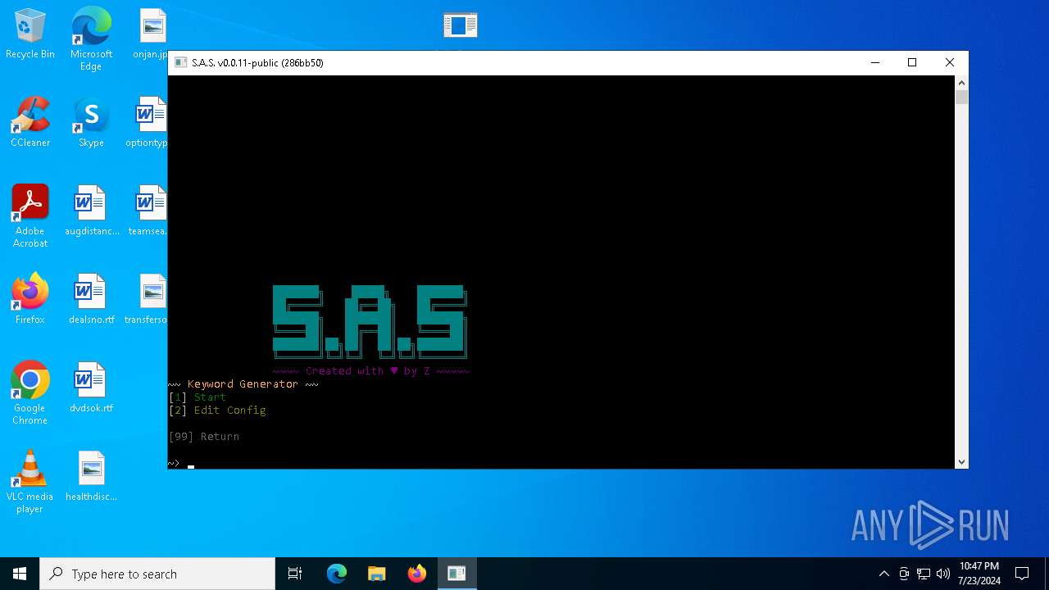
Task: Open the Adobe Acrobat desktop shortcut
Action: [30, 216]
